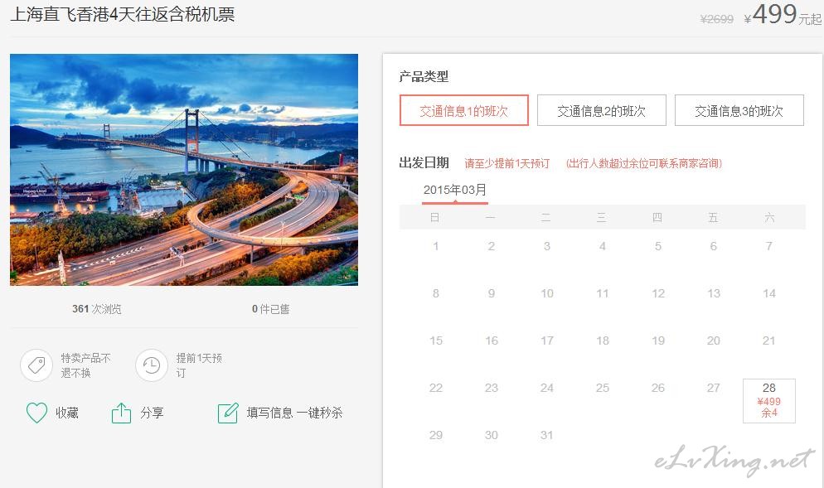Click calendar date 25
824x488 pixels.
[x=603, y=388]
